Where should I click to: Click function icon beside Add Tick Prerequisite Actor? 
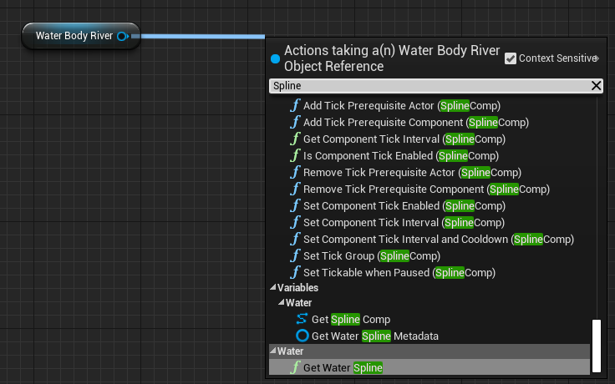click(295, 106)
